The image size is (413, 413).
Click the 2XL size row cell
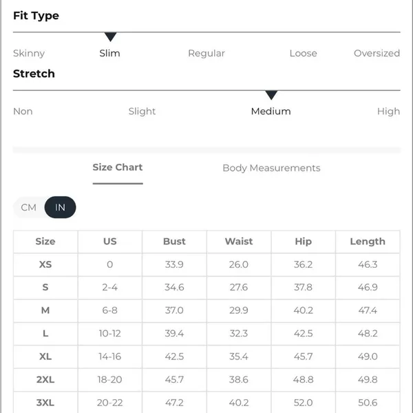pos(45,380)
